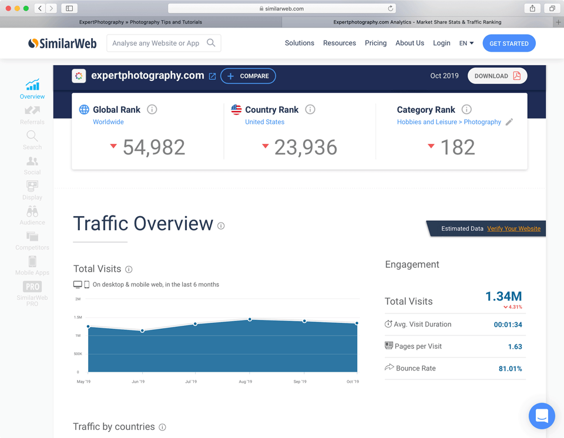Click the Country Rank info icon
Screen dimensions: 564x438
(310, 109)
